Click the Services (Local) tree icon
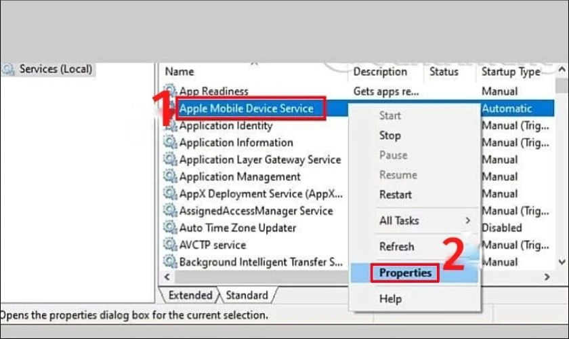The width and height of the screenshot is (569, 339). point(8,69)
